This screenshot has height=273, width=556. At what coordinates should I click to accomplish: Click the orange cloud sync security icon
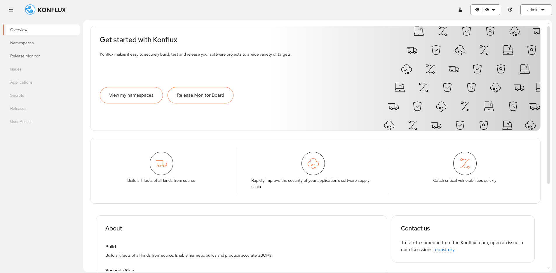coord(313,163)
